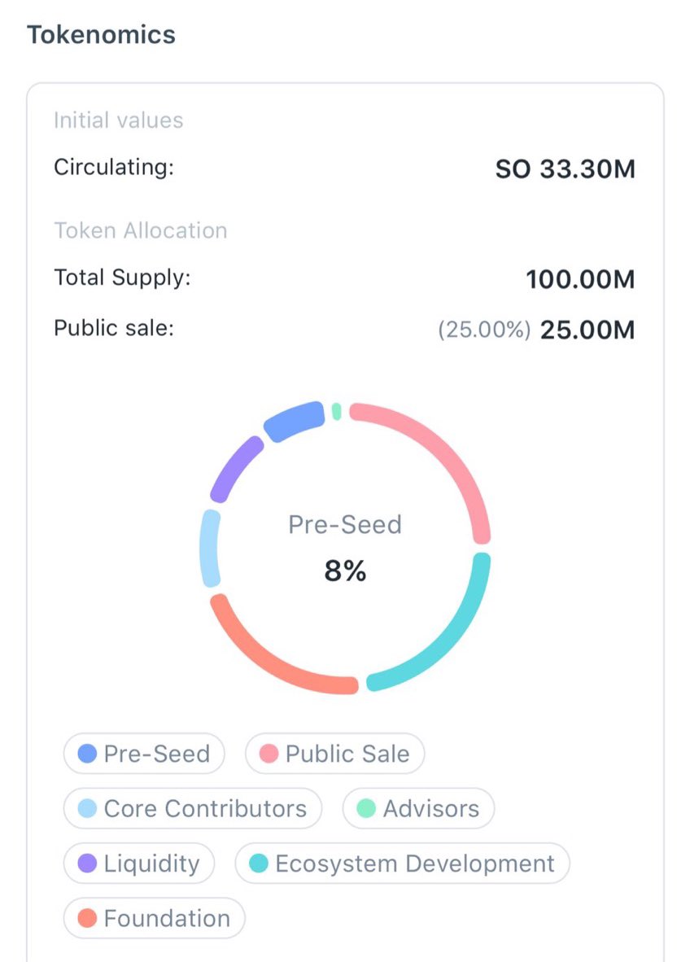
Task: Click the Foundation legend chip
Action: (x=155, y=919)
